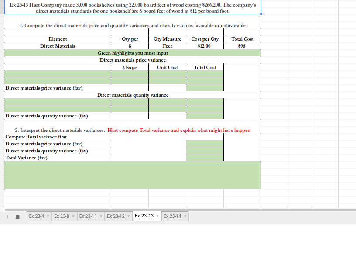Click the 'Usage' column header
Screen dimensions: 356x276
click(130, 67)
